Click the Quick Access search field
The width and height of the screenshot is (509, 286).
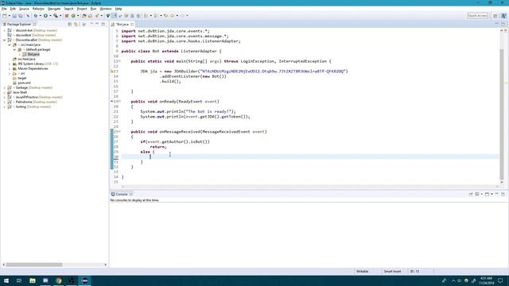[x=477, y=16]
